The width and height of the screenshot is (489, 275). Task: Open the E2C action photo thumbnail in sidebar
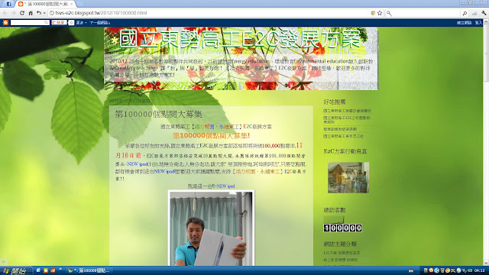pyautogui.click(x=348, y=177)
